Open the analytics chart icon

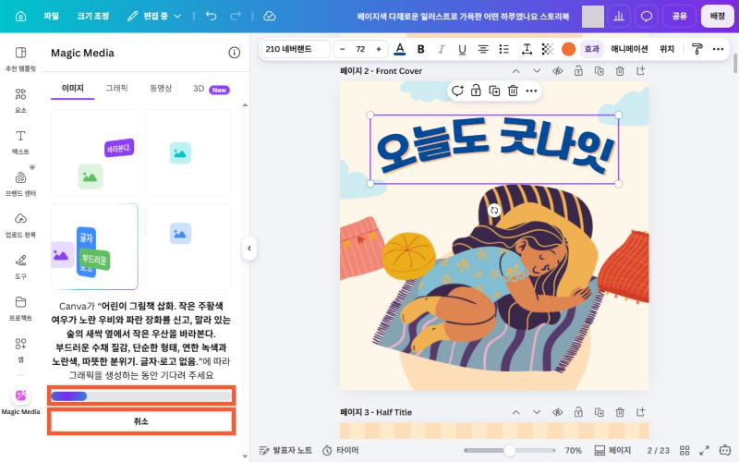[x=619, y=17]
